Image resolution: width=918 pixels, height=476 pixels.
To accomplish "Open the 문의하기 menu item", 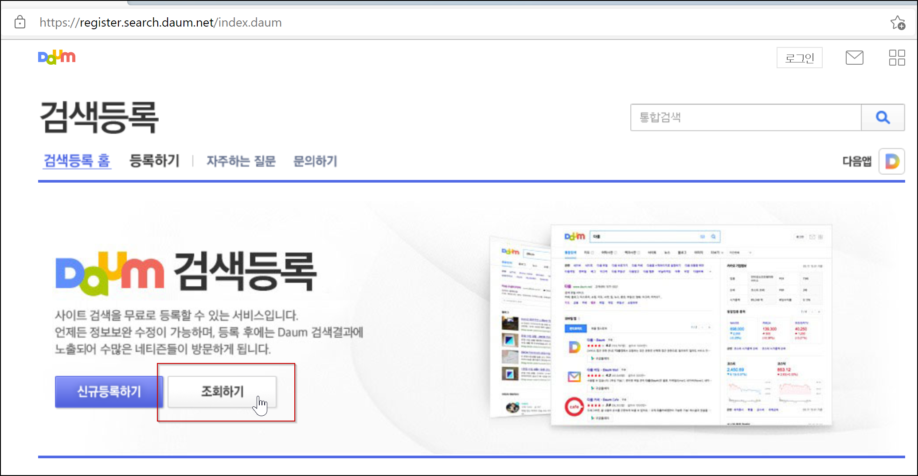I will [315, 161].
